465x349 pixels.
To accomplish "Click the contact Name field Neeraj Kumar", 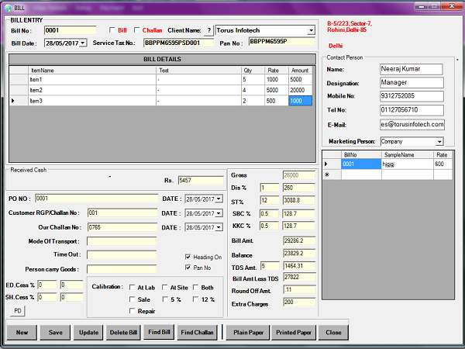I will tap(412, 69).
